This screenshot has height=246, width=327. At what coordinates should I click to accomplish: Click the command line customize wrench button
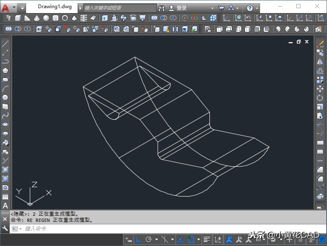point(5,228)
